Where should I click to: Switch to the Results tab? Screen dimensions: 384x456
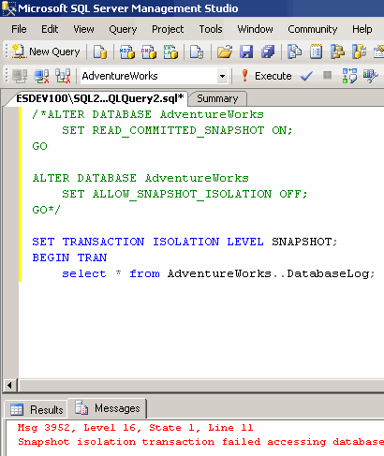pyautogui.click(x=37, y=409)
